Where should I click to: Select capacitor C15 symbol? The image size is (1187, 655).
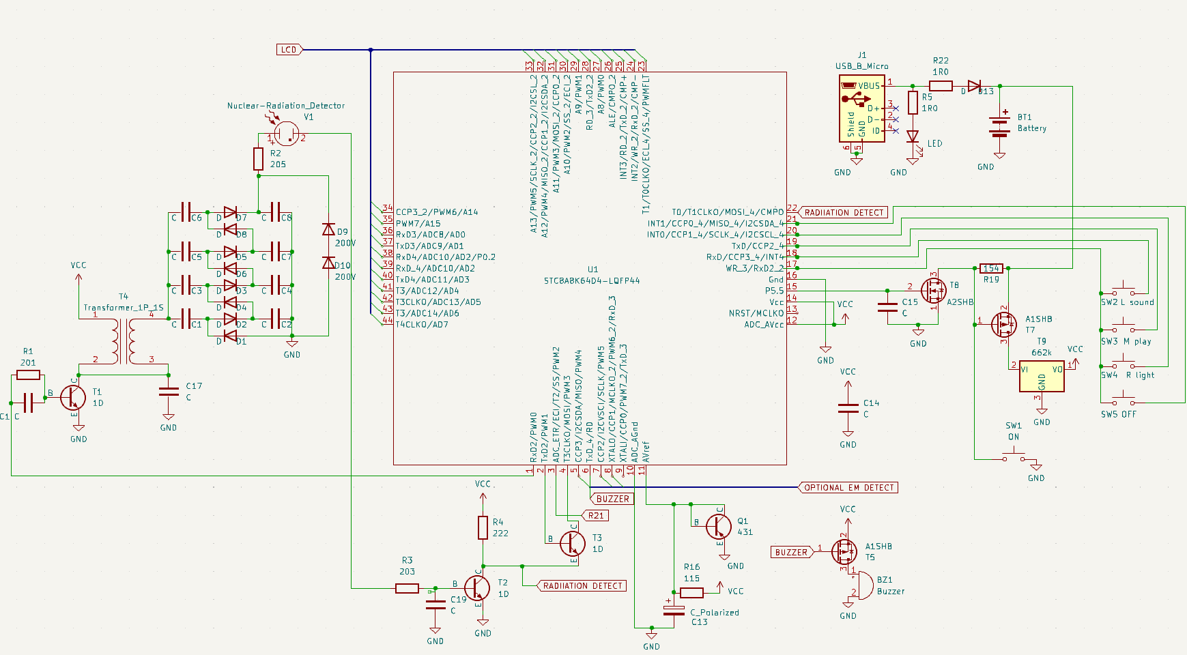887,307
